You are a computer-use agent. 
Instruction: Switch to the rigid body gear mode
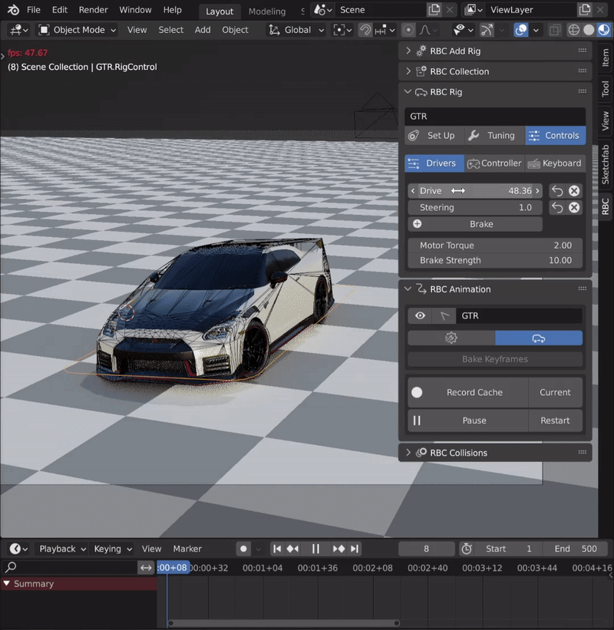click(x=451, y=338)
